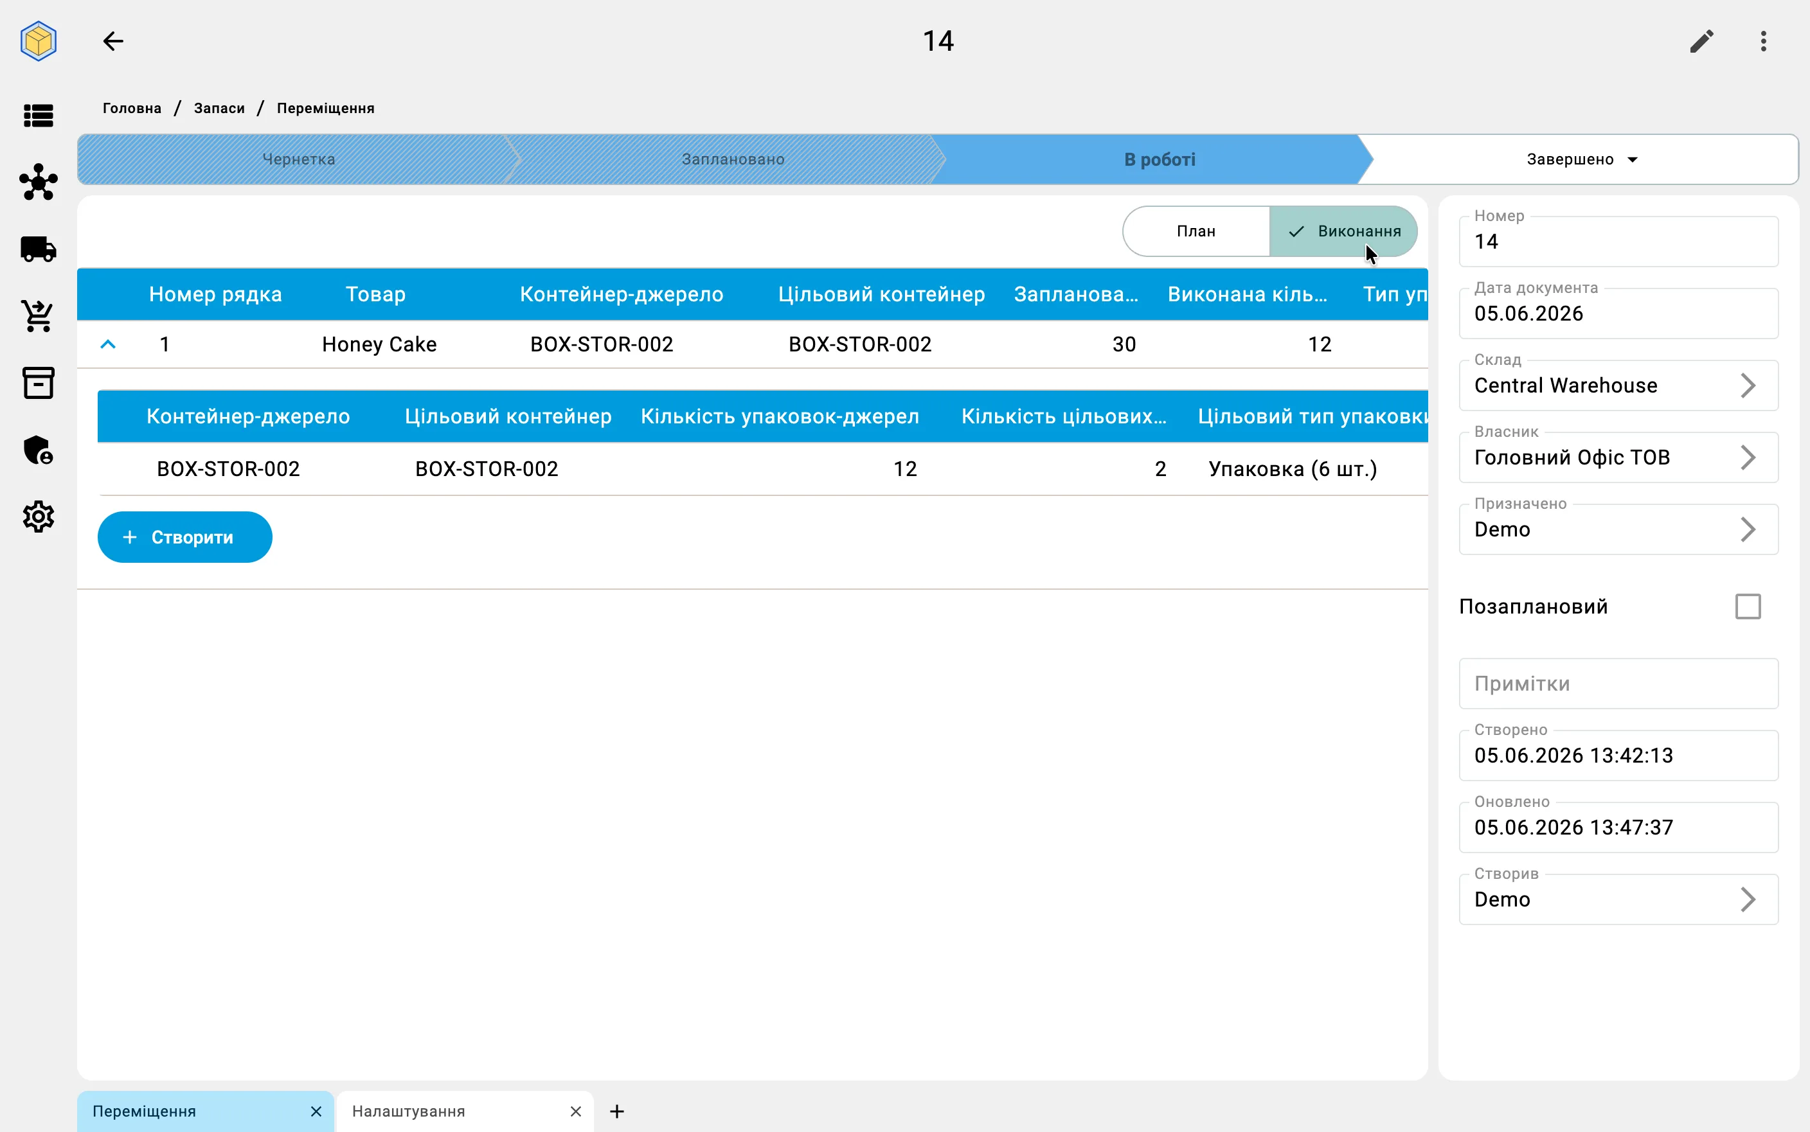
Task: Select the В роботі status step
Action: pos(1160,159)
